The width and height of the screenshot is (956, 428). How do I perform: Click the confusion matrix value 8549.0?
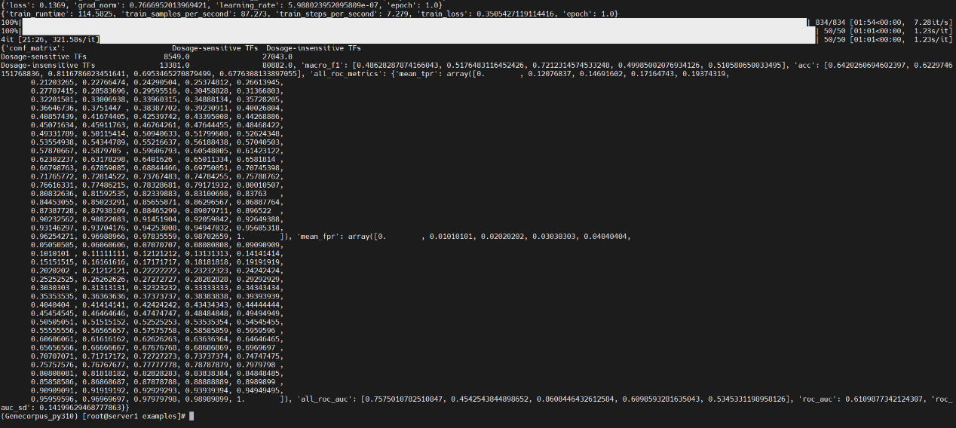[x=176, y=56]
